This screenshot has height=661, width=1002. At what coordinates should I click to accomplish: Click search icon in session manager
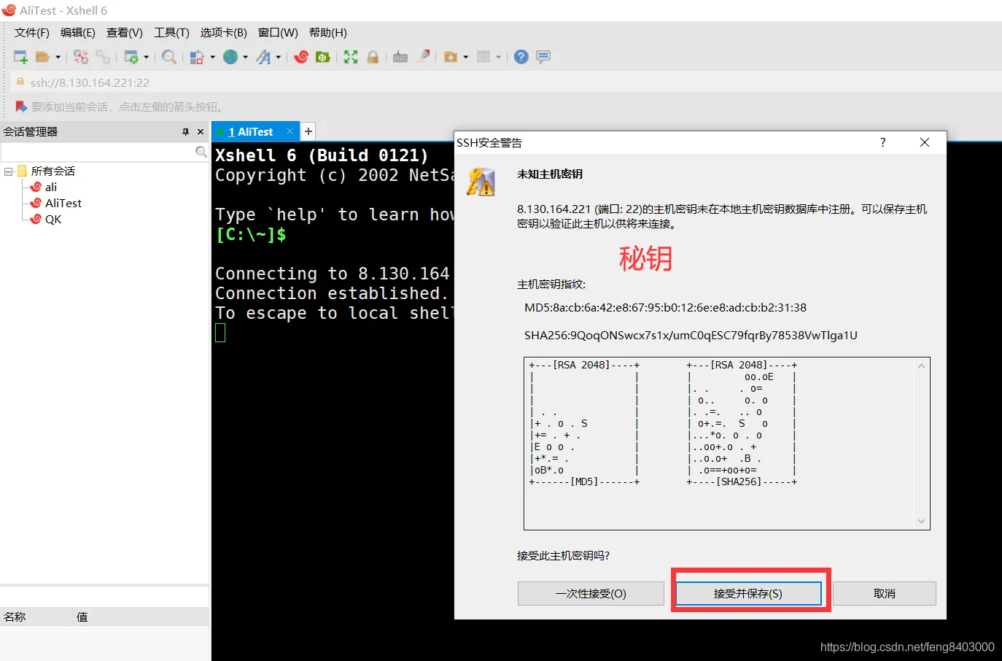coord(201,152)
